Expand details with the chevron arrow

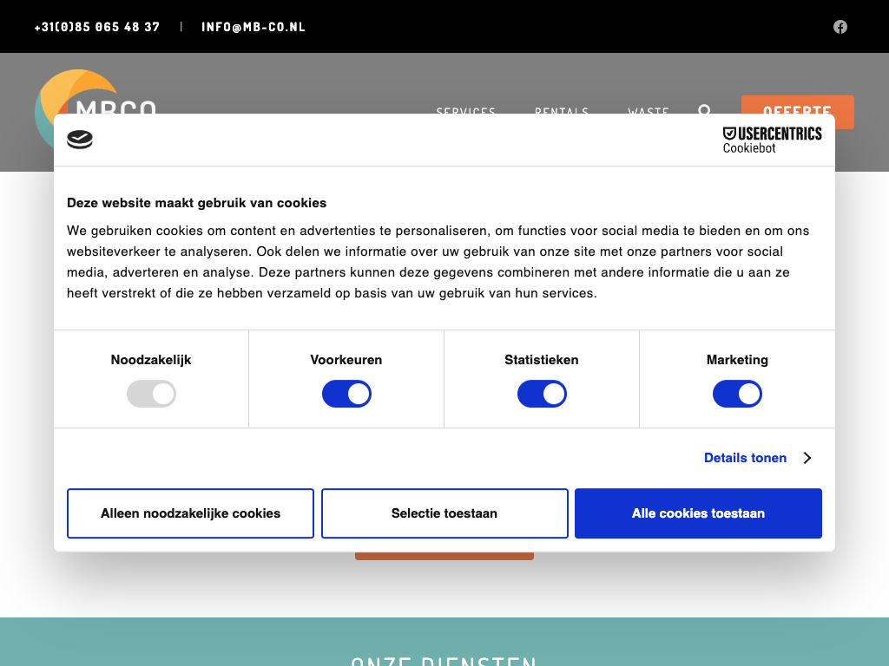click(807, 458)
